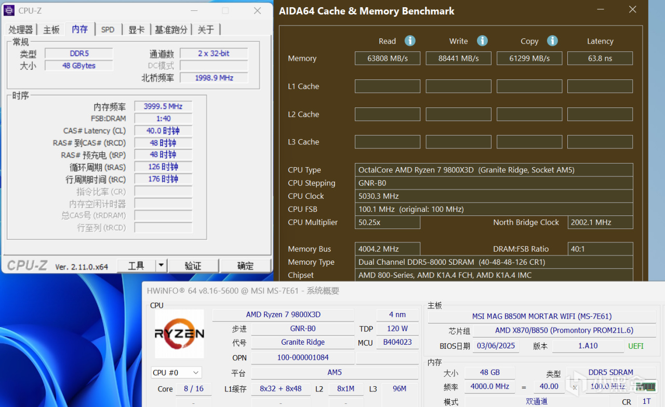This screenshot has width=665, height=407.
Task: Click the 确定 button
Action: tap(245, 266)
